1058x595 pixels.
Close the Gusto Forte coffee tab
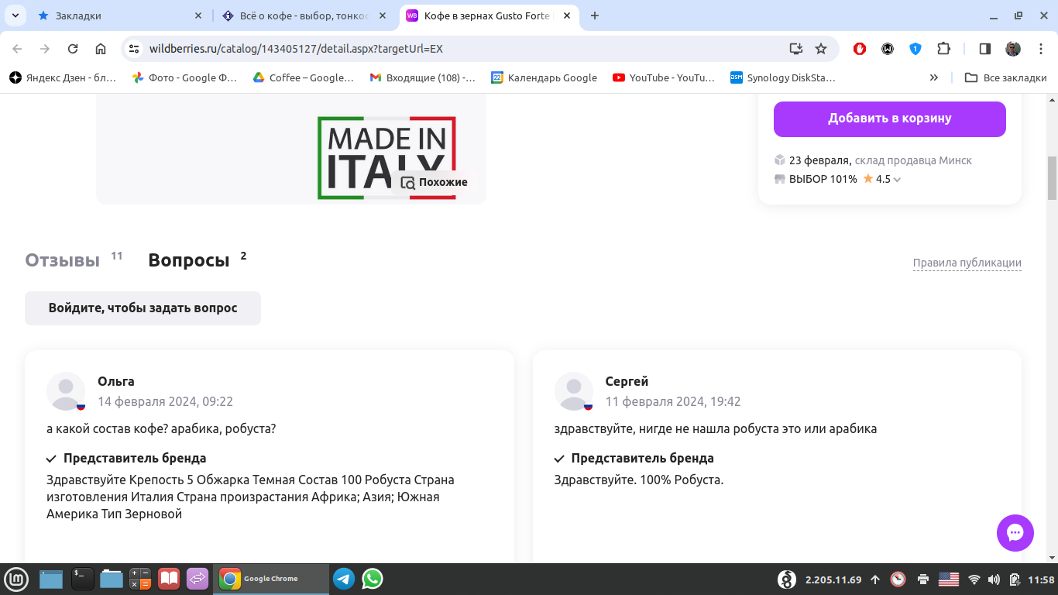pyautogui.click(x=568, y=15)
